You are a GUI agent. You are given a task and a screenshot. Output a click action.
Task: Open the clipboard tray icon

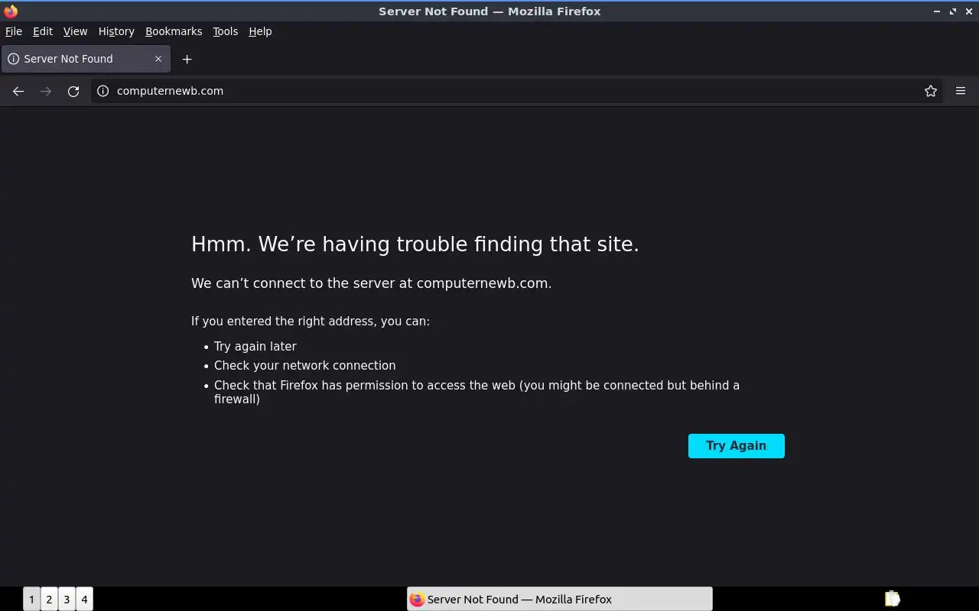(x=892, y=599)
